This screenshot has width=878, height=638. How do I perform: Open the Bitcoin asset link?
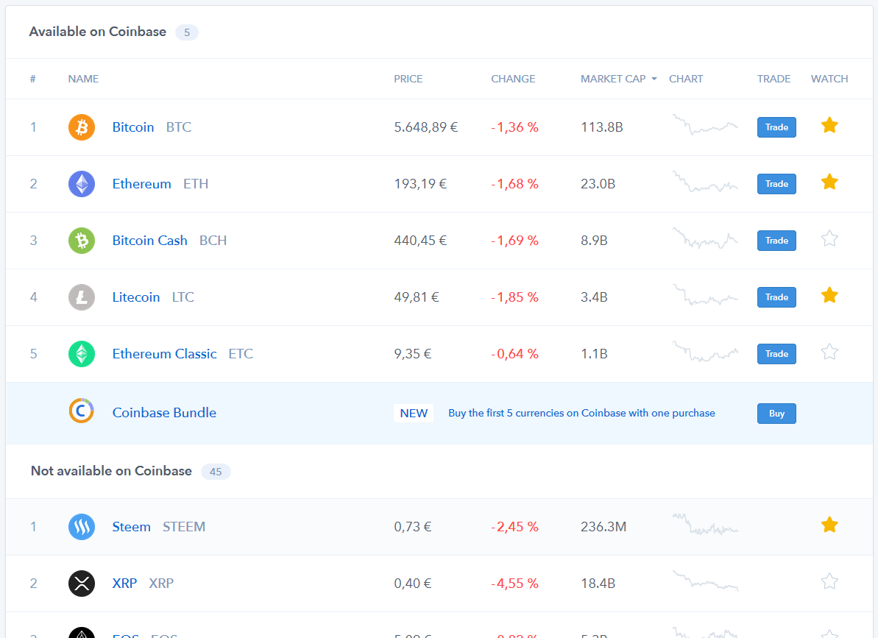pyautogui.click(x=133, y=127)
